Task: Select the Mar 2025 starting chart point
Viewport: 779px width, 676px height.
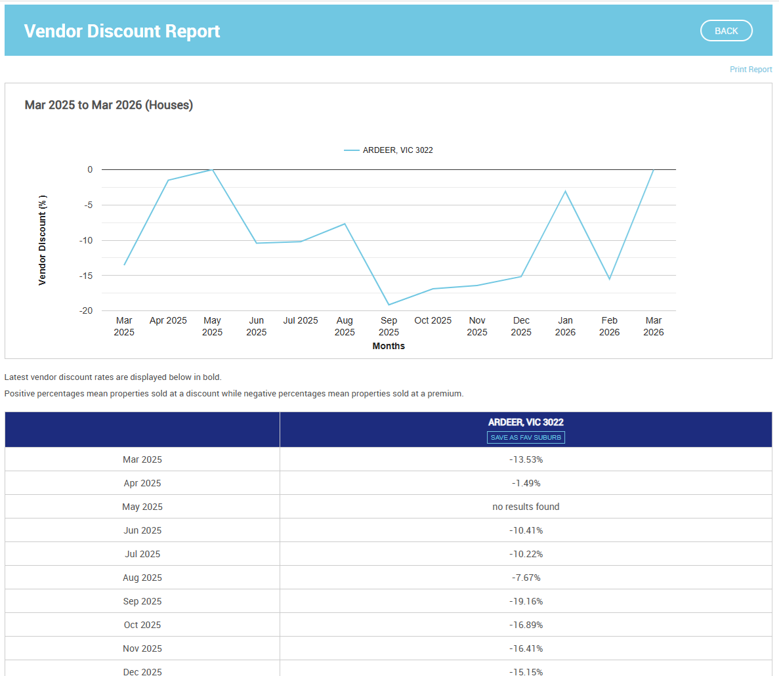Action: [124, 265]
